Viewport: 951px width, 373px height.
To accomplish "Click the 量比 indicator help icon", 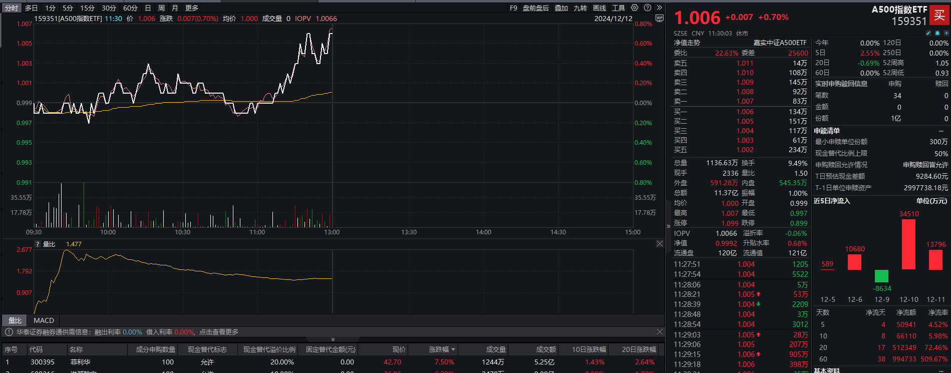I will (37, 244).
